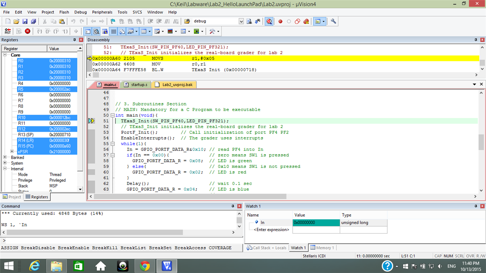Toggle the Memory windows button
The width and height of the screenshot is (486, 273).
143,31
